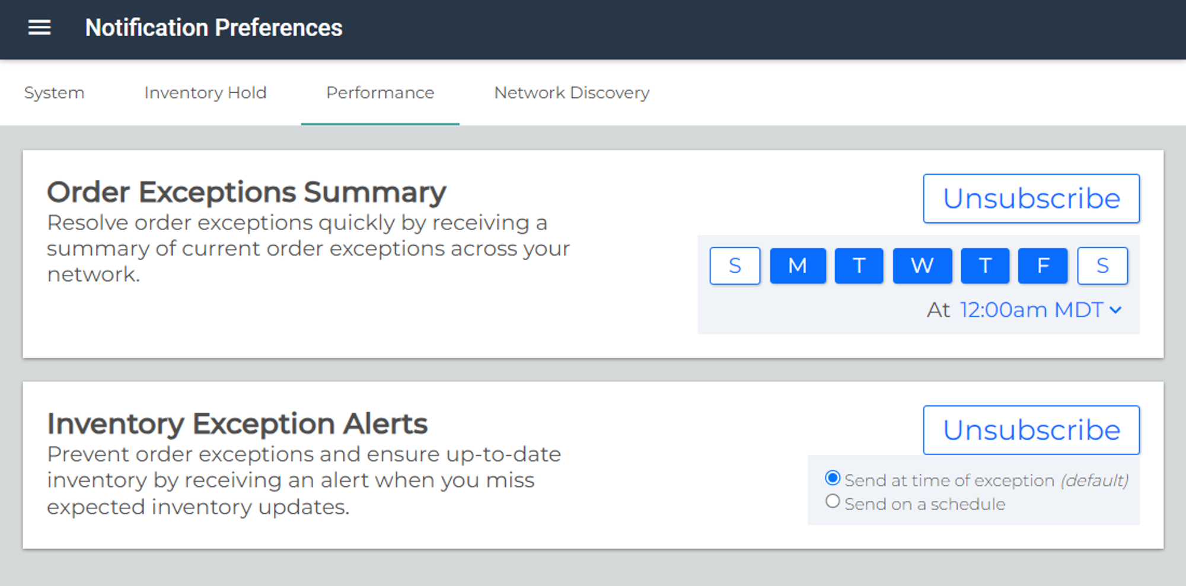Expand the delivery time chevron selector

(x=1117, y=310)
